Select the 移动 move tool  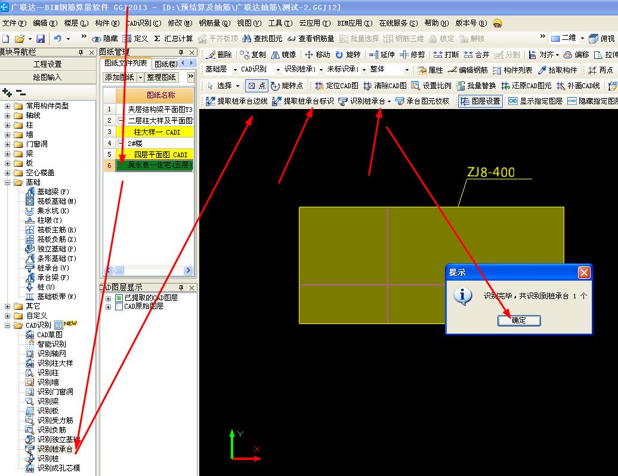[x=318, y=55]
